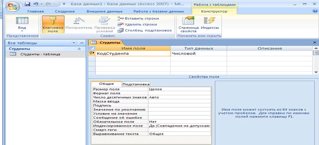Screen dimensions: 319x145
Task: Collapse the Студенты group in navigation pane
Action: pos(79,49)
